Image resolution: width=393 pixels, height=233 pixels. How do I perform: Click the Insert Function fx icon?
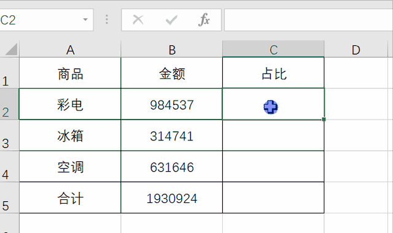[x=204, y=20]
